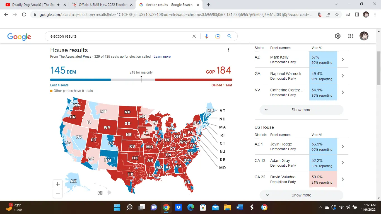Bookmark this tab with the star icon

pos(337,15)
